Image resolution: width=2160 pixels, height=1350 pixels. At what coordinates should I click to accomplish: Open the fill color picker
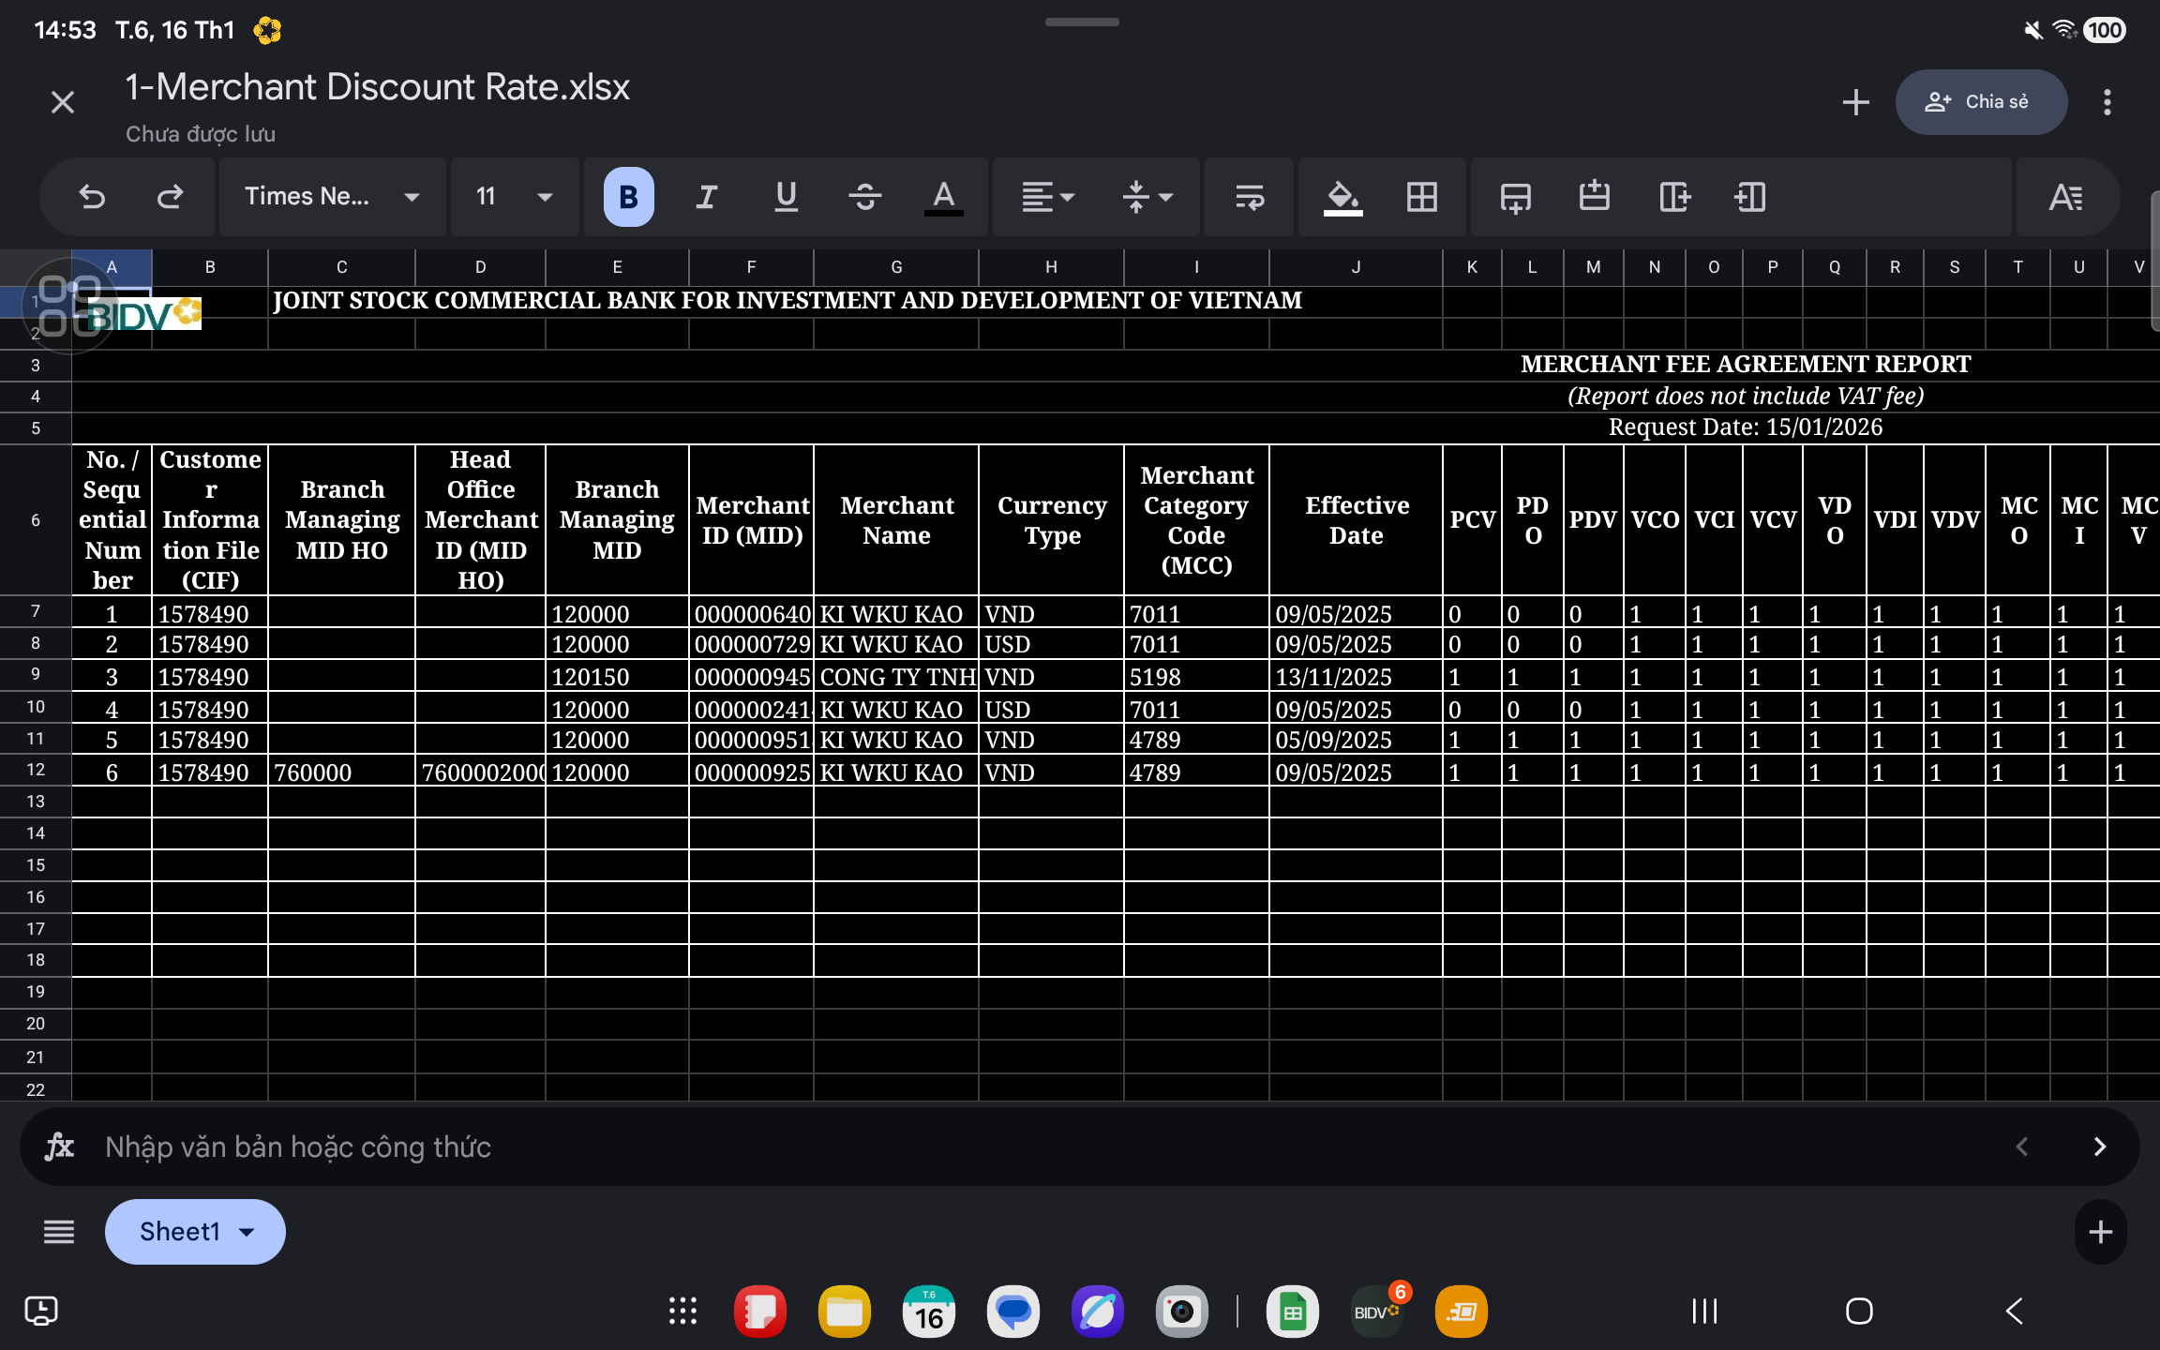[1342, 197]
